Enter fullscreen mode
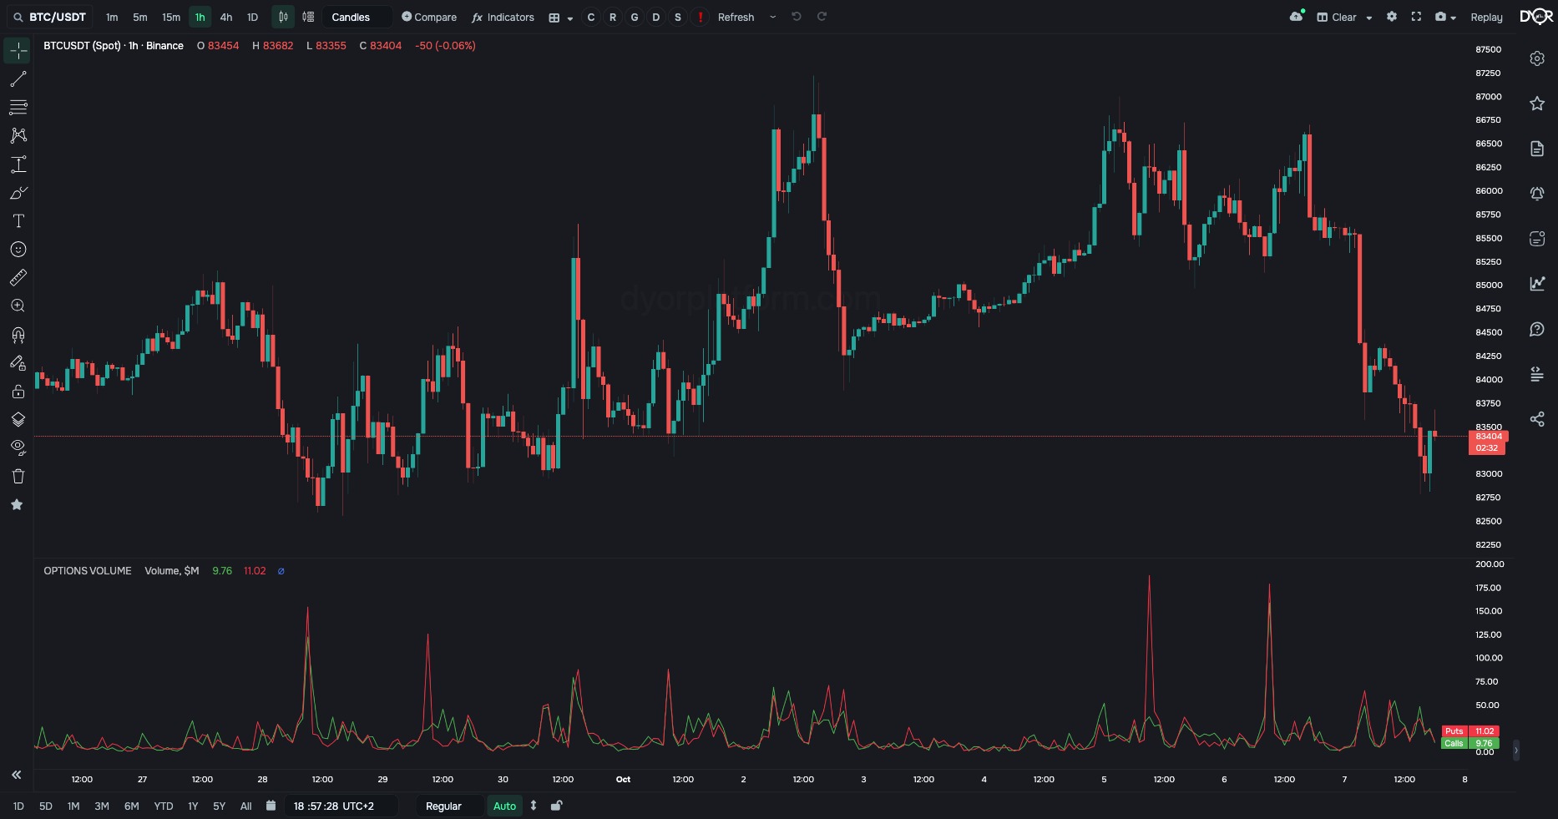1558x819 pixels. 1416,17
